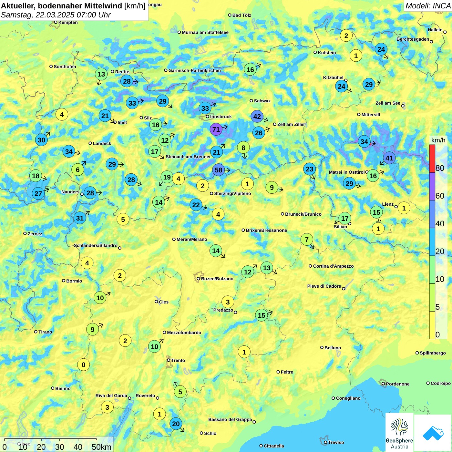The width and height of the screenshot is (452, 452).
Task: Click the 58 wind marker near Brenner
Action: 219,170
